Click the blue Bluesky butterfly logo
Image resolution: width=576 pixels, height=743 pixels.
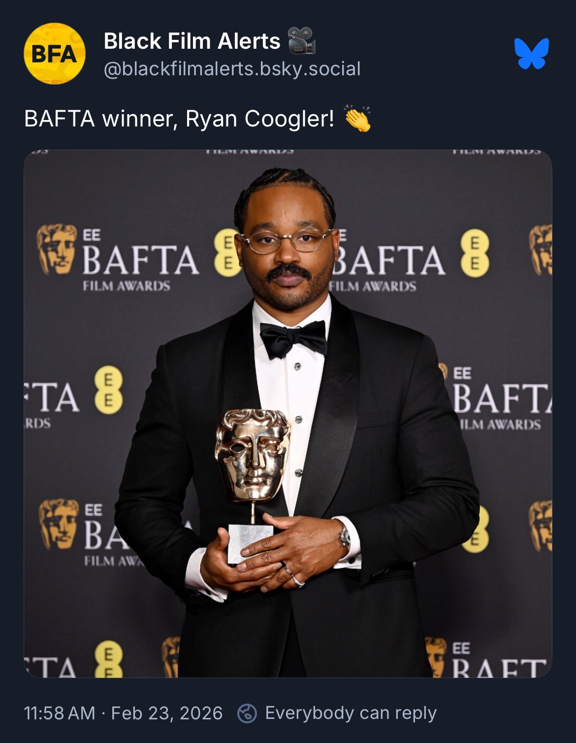tap(532, 53)
